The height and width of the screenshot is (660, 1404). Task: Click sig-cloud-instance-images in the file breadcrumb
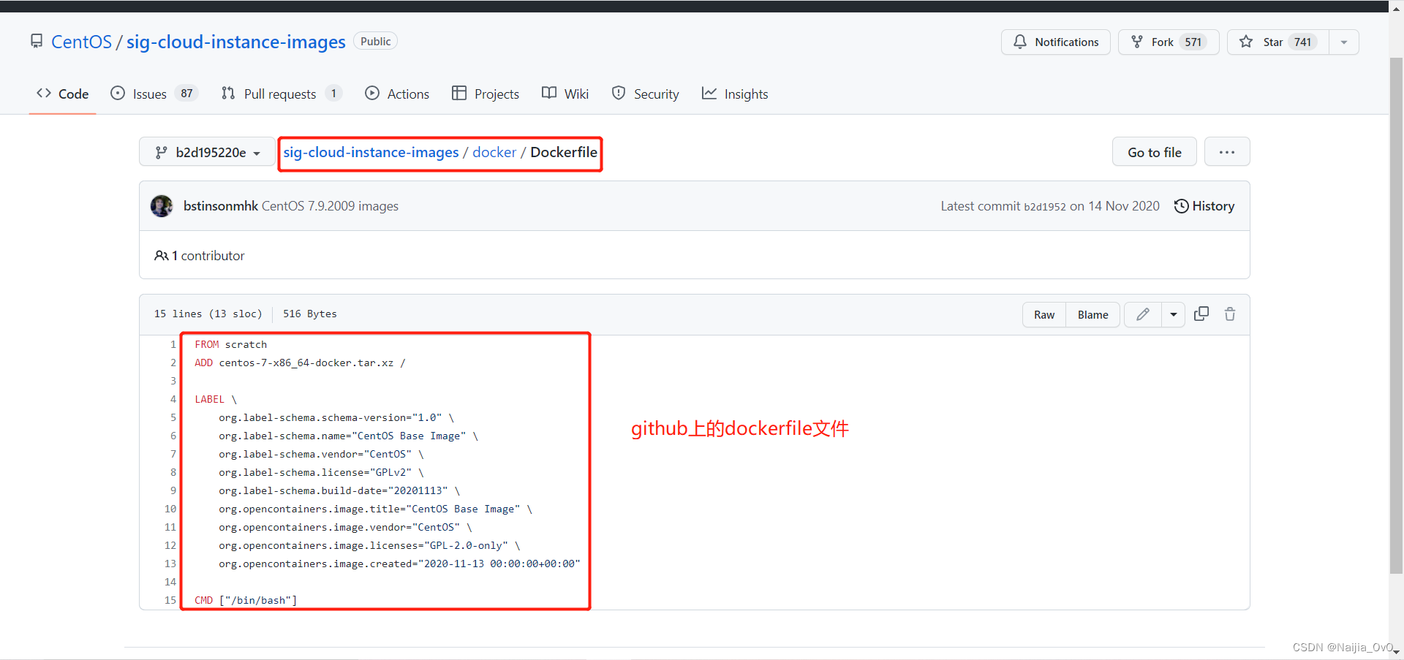pos(371,152)
